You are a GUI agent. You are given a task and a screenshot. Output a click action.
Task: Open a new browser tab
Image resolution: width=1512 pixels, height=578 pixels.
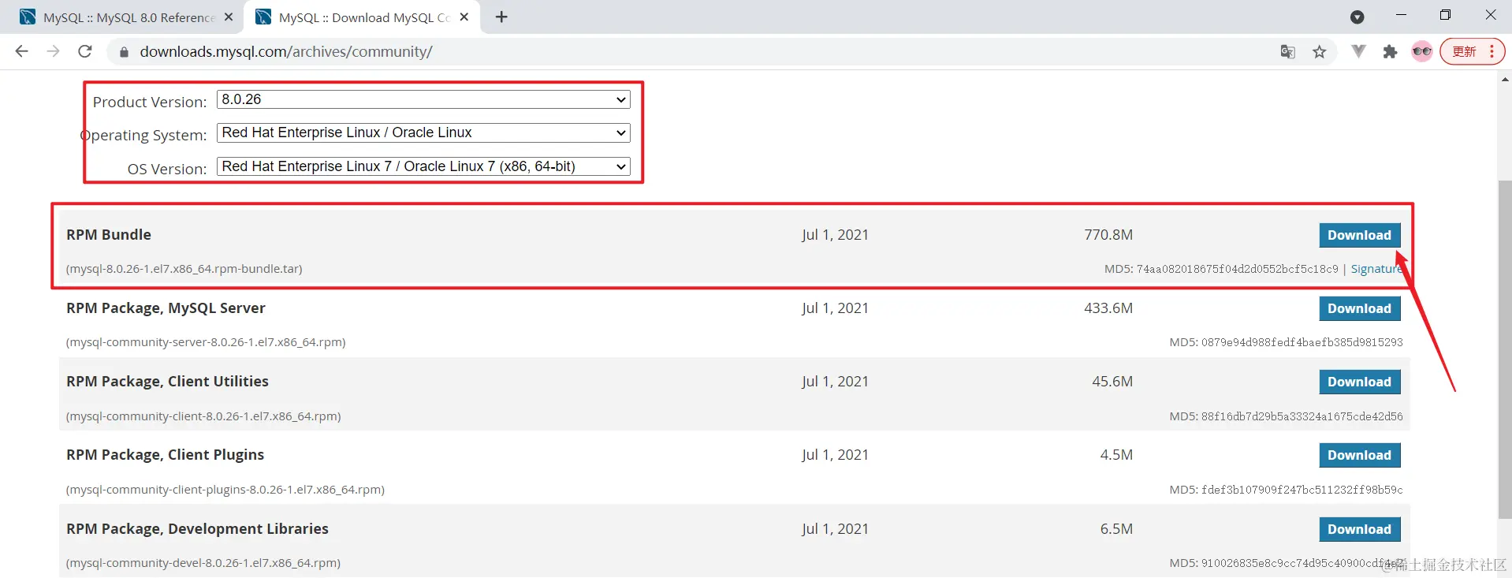(x=501, y=17)
